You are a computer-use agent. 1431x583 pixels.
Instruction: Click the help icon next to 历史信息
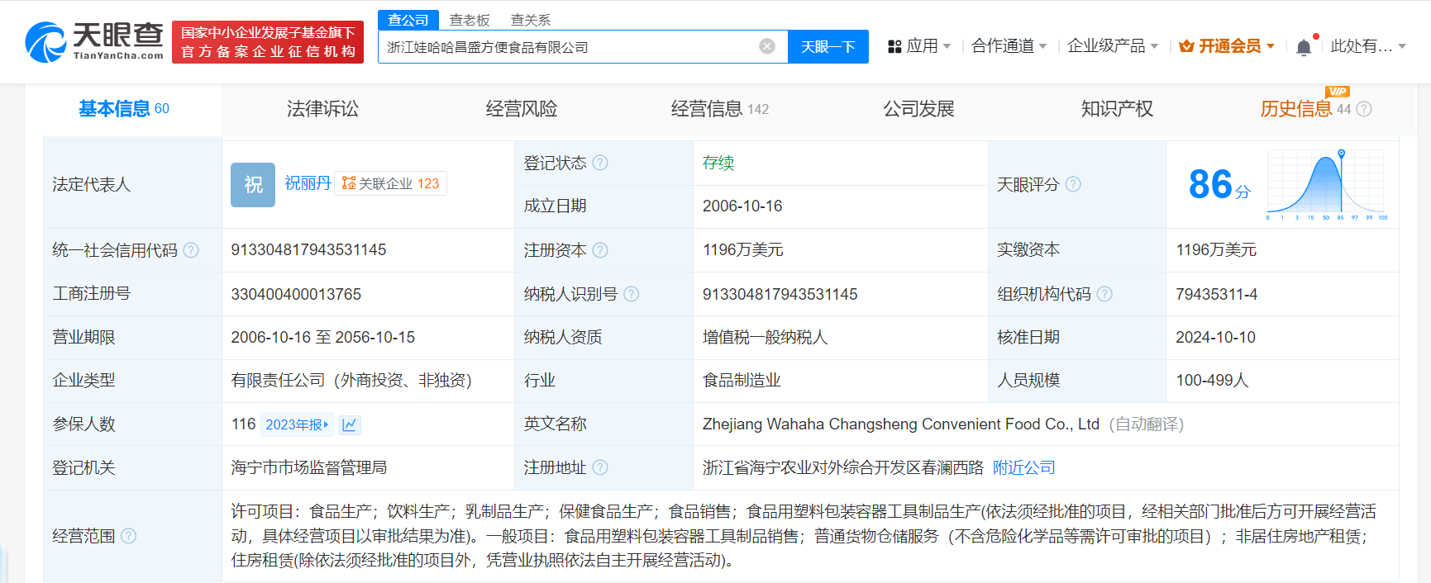[x=1364, y=109]
